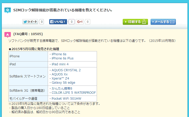189x117 pixels.
Task: Click the pink A answer icon
Action: [x=7, y=34]
